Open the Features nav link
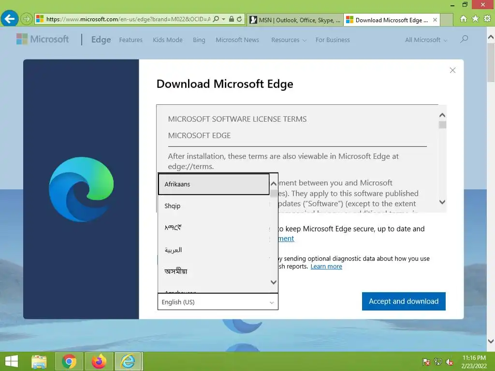Image resolution: width=495 pixels, height=371 pixels. [x=131, y=40]
